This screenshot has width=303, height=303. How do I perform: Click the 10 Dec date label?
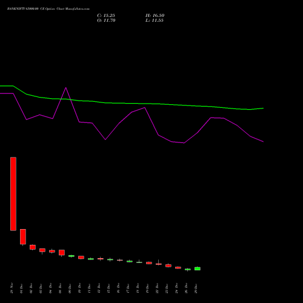pyautogui.click(x=79, y=288)
